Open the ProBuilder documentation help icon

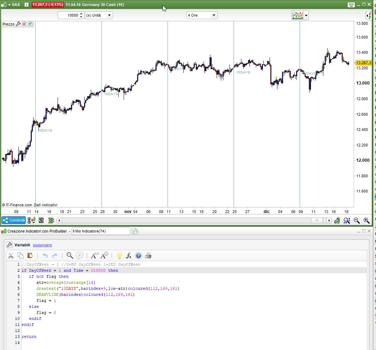[x=135, y=231]
